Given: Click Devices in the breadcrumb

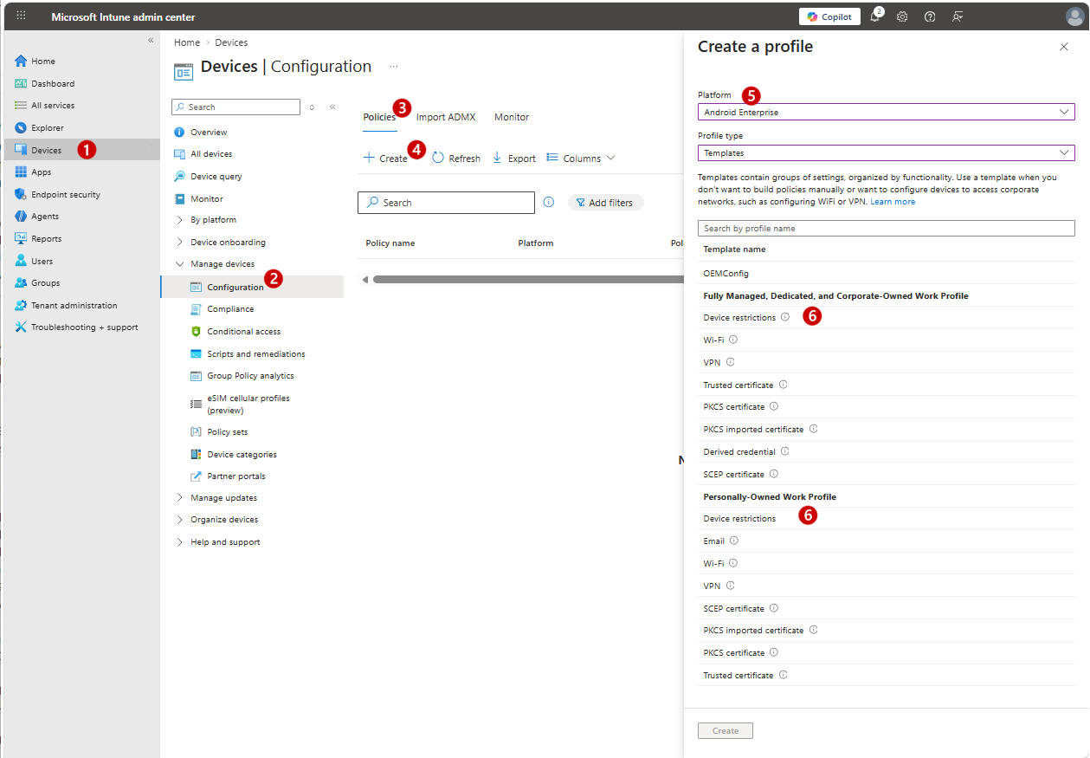Looking at the screenshot, I should (x=231, y=42).
